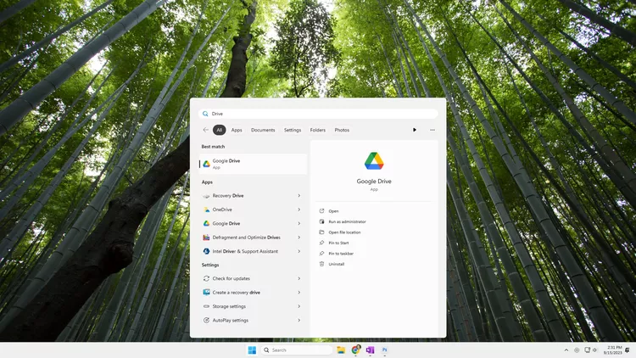Open OneNote from the taskbar
Image resolution: width=636 pixels, height=358 pixels.
[x=370, y=350]
